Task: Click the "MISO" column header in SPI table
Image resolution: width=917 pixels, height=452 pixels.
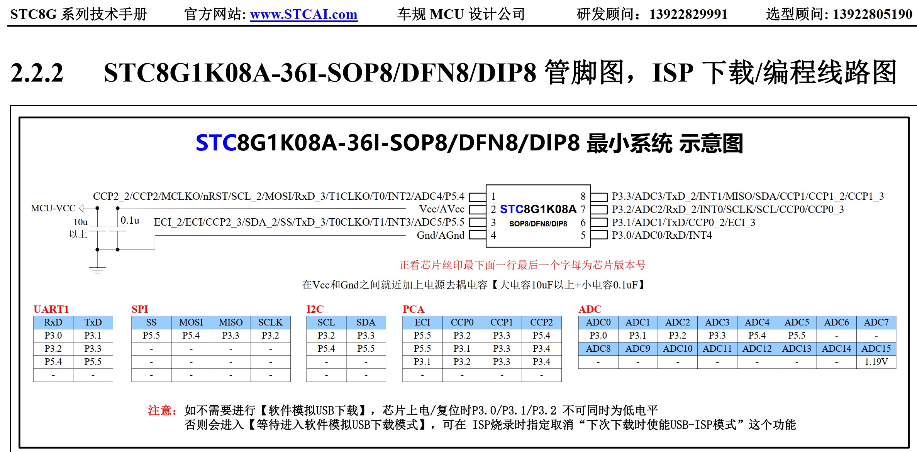Action: [231, 322]
